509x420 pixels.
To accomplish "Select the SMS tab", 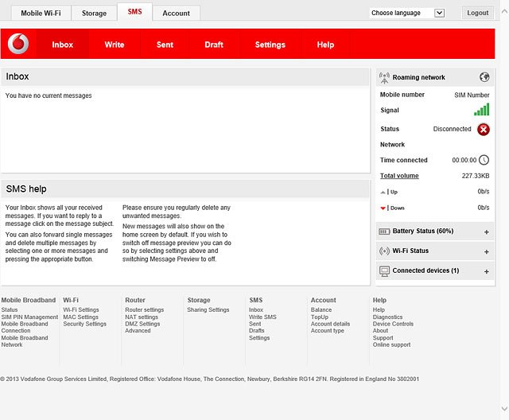I will point(134,12).
